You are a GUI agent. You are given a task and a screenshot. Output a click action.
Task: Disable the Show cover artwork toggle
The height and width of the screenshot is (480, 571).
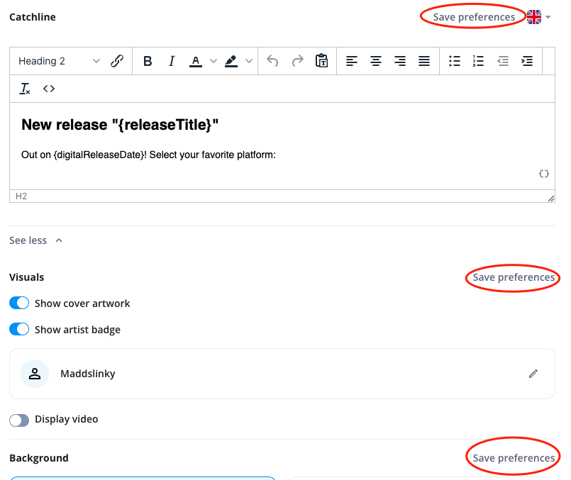coord(19,303)
